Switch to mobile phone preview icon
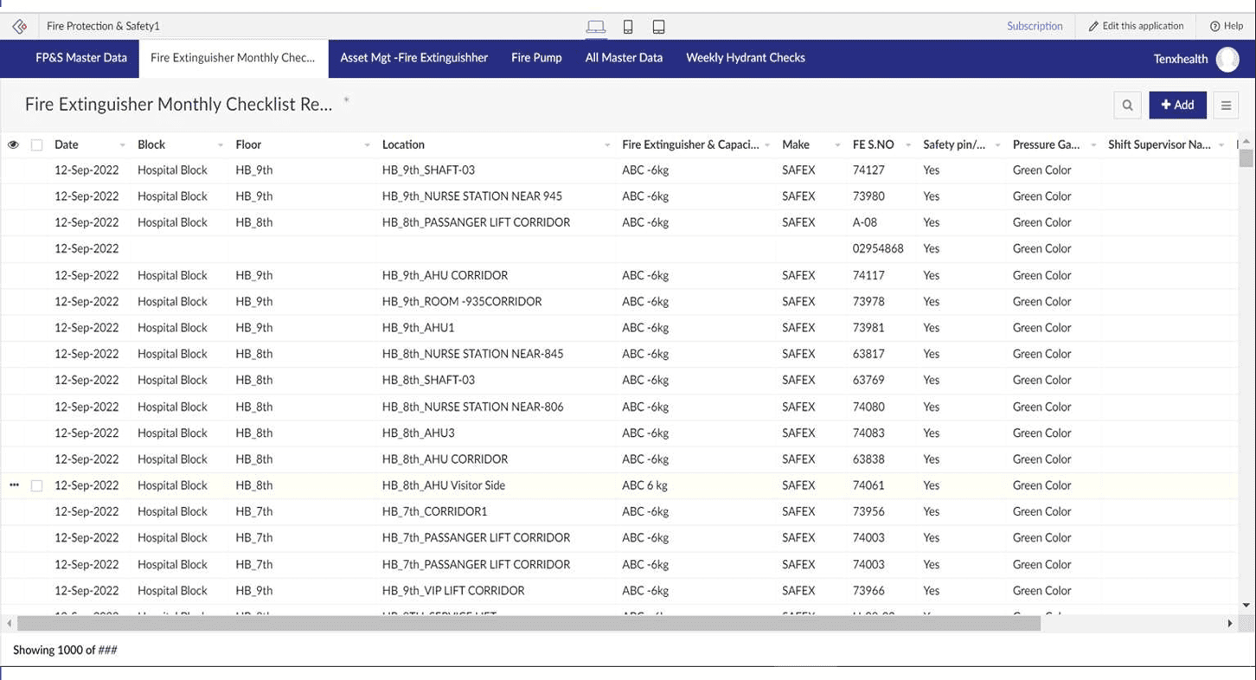Screen dimensions: 1256x680 coord(628,27)
